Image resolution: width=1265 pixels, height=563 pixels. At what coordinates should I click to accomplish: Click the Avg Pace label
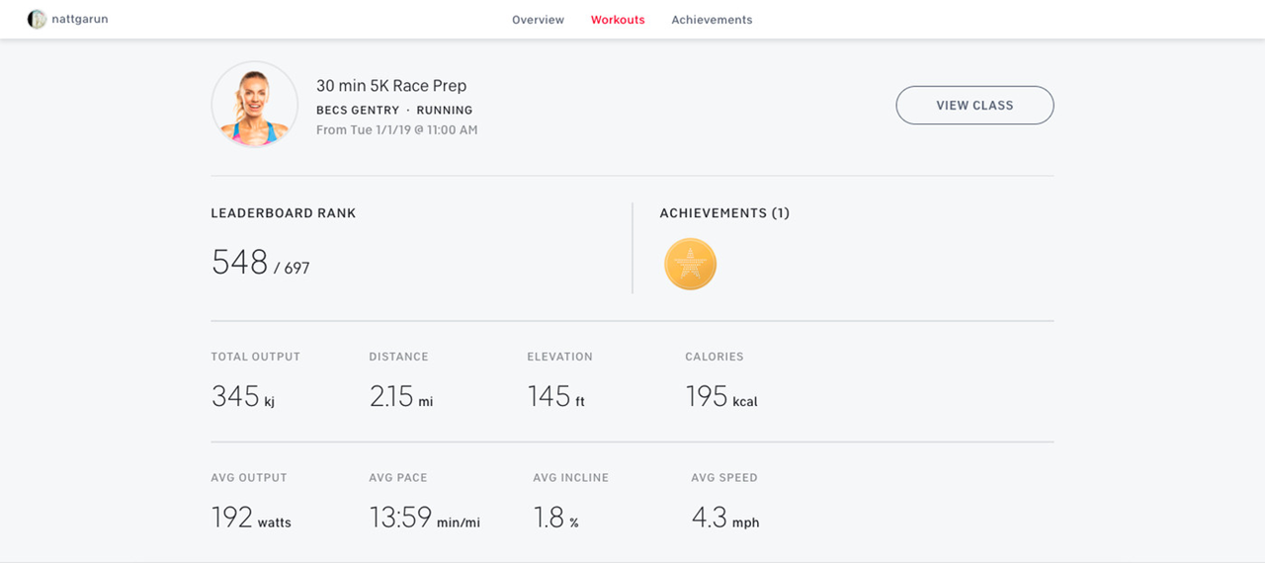(398, 478)
